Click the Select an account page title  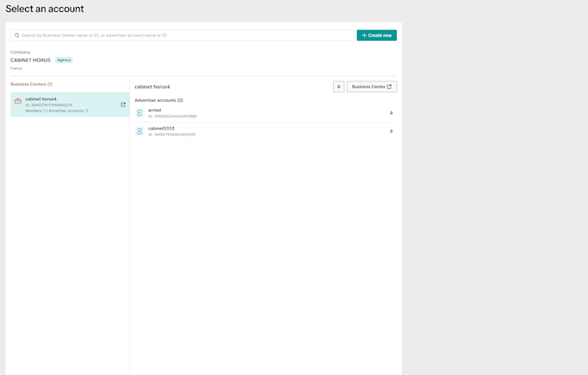click(45, 9)
